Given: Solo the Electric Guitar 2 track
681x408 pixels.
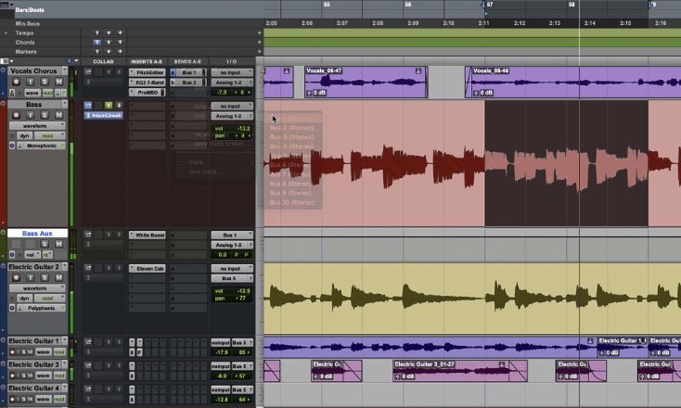Looking at the screenshot, I should click(45, 277).
